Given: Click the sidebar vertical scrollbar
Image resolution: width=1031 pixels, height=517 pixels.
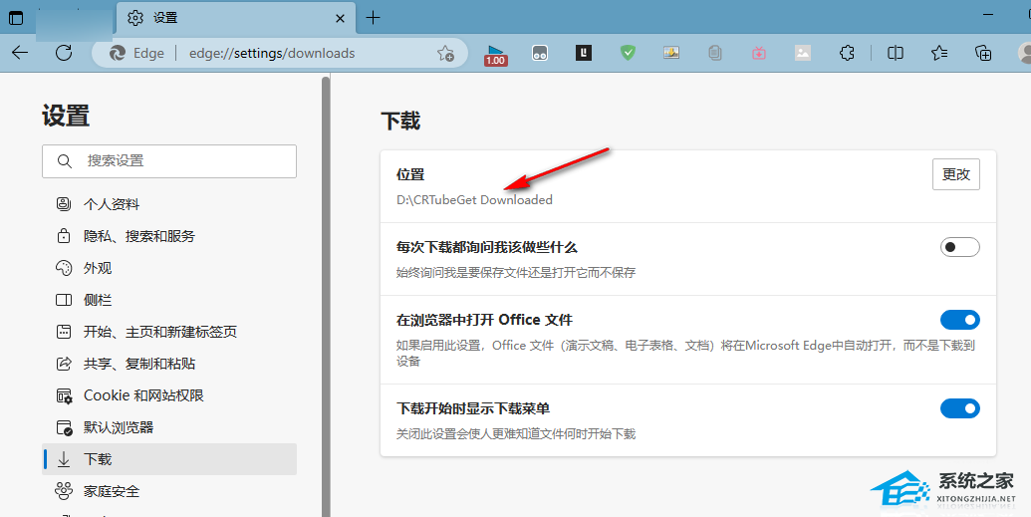Looking at the screenshot, I should tap(325, 296).
